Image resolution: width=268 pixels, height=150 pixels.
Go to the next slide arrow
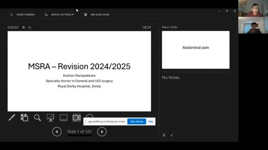pyautogui.click(x=102, y=132)
